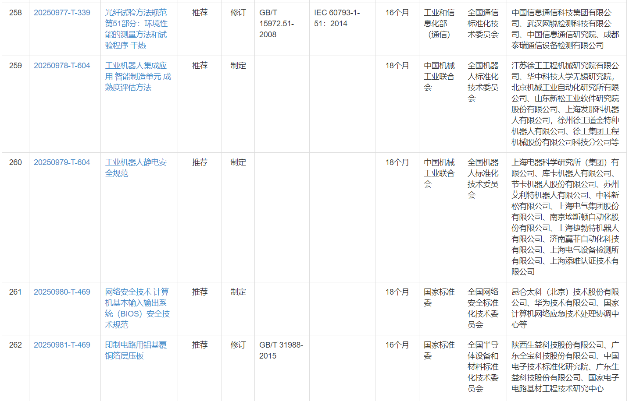Open plan number 20250980-T-469 link

click(x=62, y=292)
